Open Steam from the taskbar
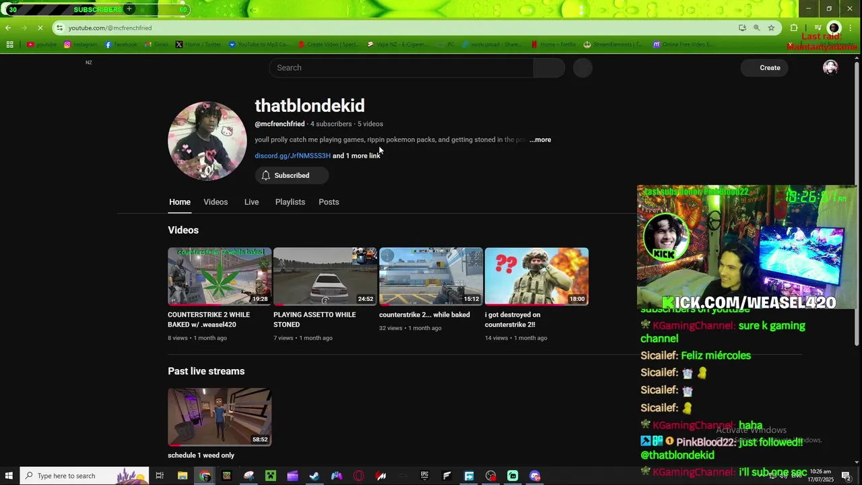Screen dimensions: 862x485 314,476
